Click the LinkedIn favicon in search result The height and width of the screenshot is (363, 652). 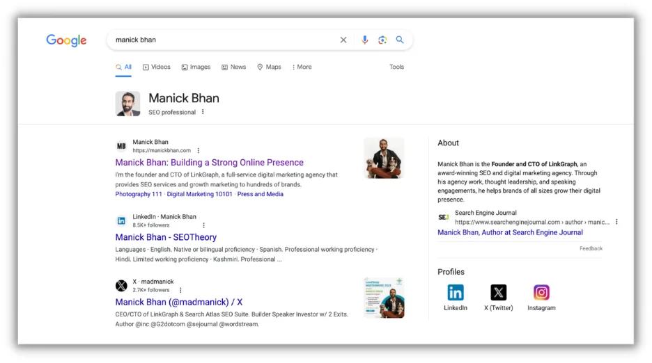click(121, 221)
